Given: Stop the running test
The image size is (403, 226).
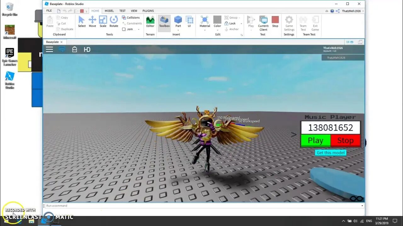Looking at the screenshot, I should pos(275,22).
